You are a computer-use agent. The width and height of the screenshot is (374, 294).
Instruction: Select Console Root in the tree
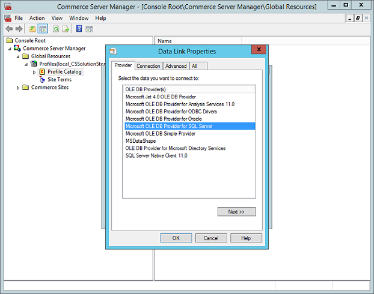(30, 40)
